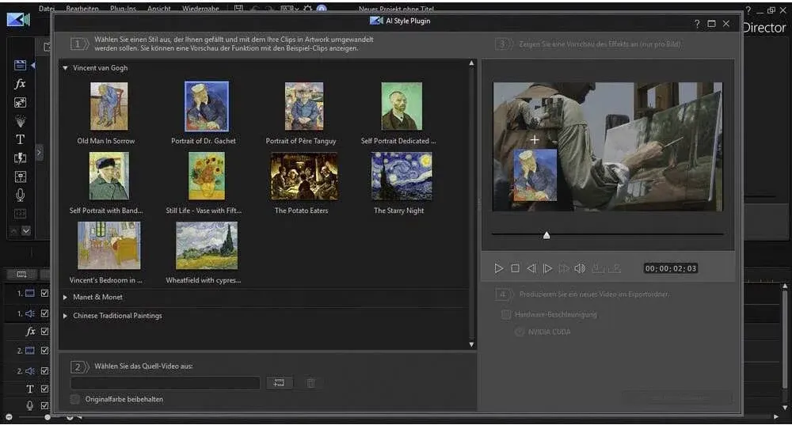Toggle the fx track checkbox
Screen dimensions: 792x425
pos(45,332)
